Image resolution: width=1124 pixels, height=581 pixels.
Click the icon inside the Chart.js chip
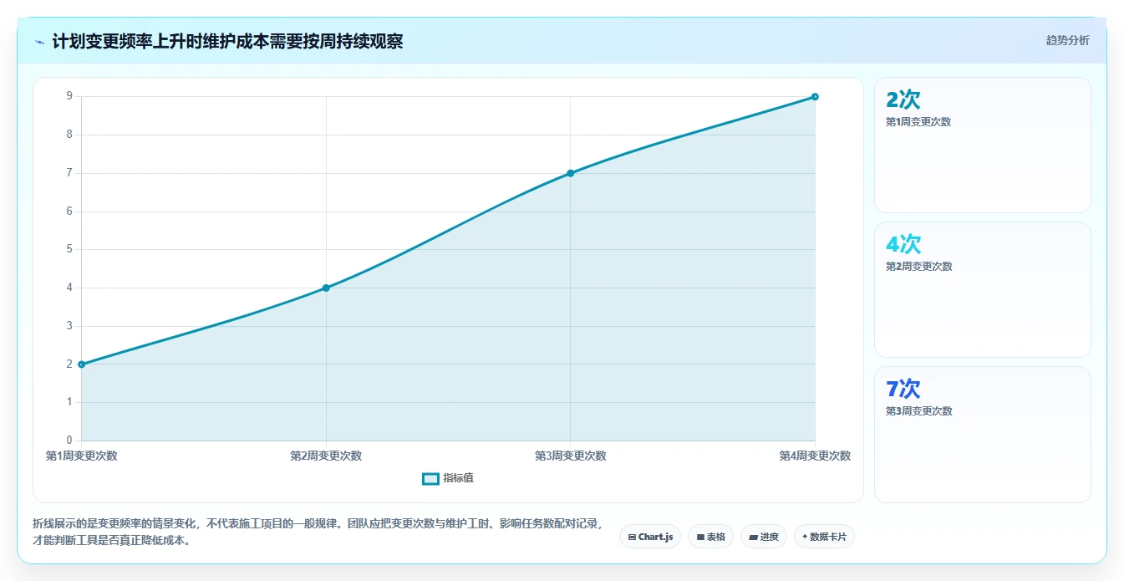point(632,537)
